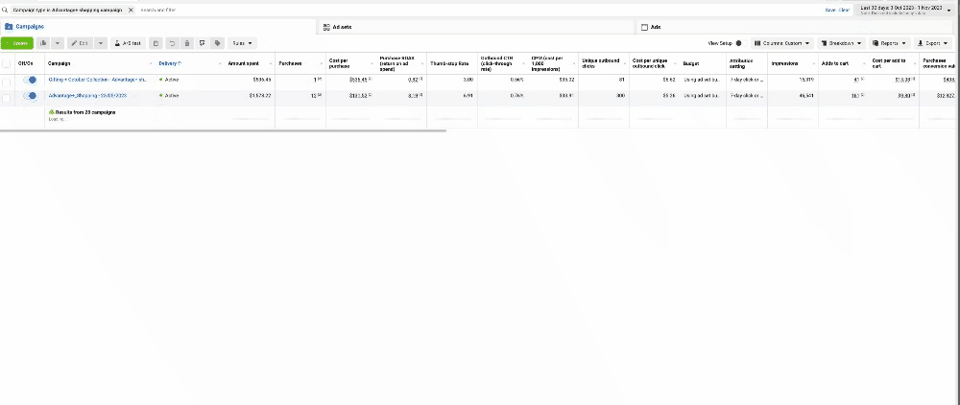Screen dimensions: 960x405
Task: Clear the current filter
Action: pos(844,10)
